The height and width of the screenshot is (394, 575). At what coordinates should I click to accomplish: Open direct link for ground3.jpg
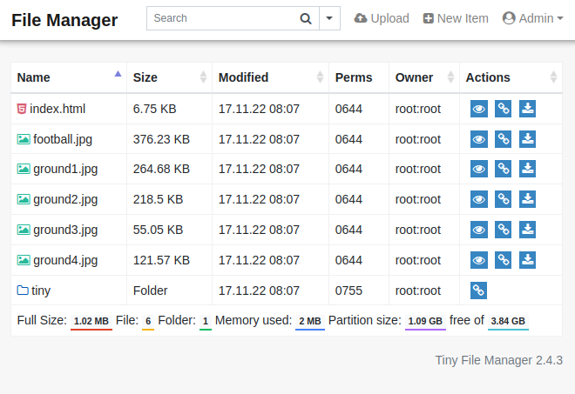(x=503, y=230)
